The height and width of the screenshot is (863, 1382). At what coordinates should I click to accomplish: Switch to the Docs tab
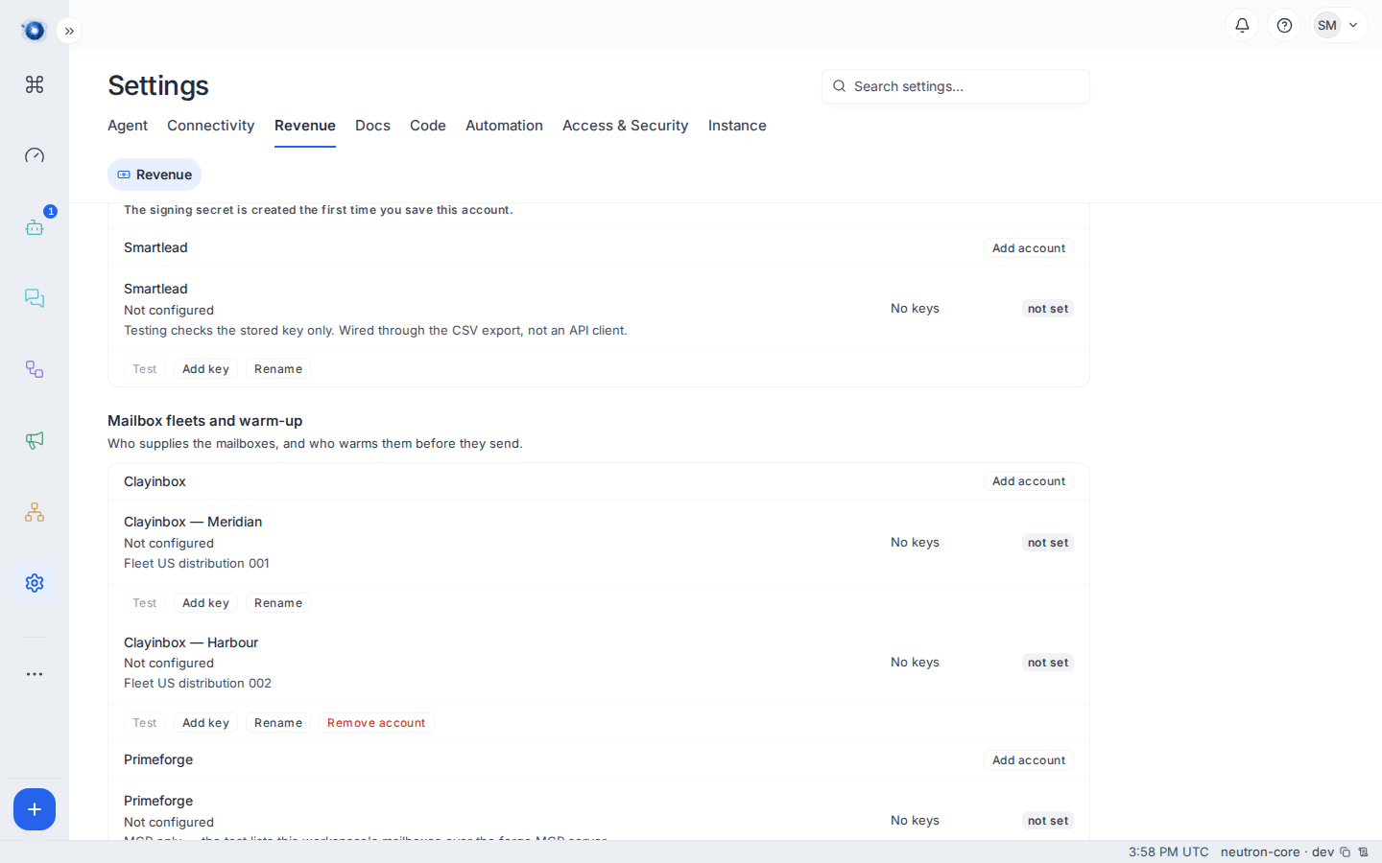click(372, 126)
